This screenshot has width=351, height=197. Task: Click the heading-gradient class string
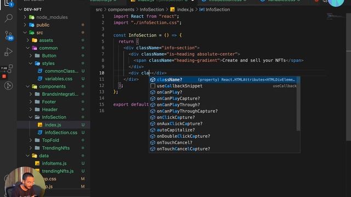coord(197,60)
